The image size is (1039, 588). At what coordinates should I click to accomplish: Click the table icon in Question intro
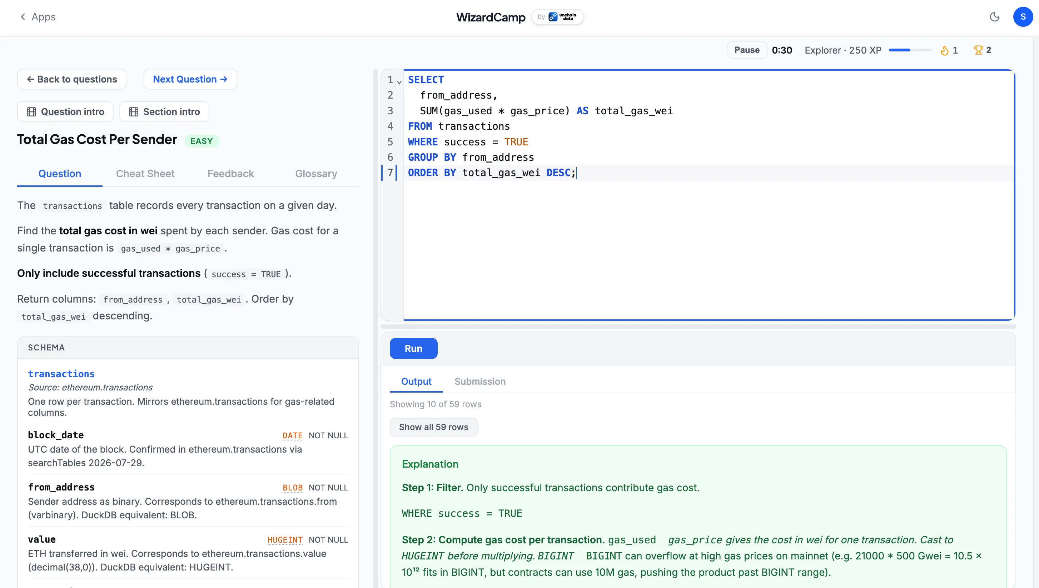[31, 112]
